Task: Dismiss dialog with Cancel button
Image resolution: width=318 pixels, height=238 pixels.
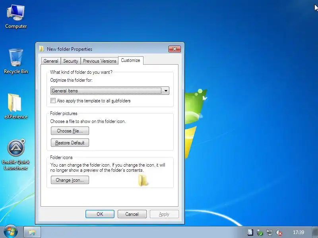Action: (x=132, y=214)
